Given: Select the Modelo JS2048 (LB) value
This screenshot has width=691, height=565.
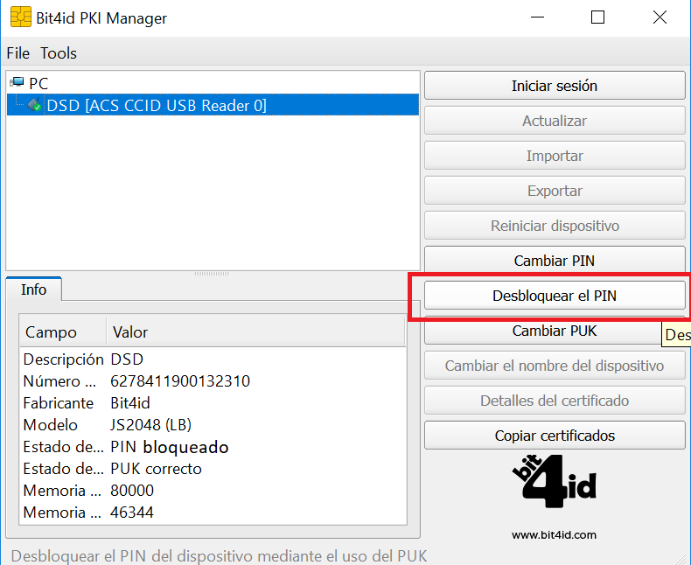Looking at the screenshot, I should pos(150,425).
